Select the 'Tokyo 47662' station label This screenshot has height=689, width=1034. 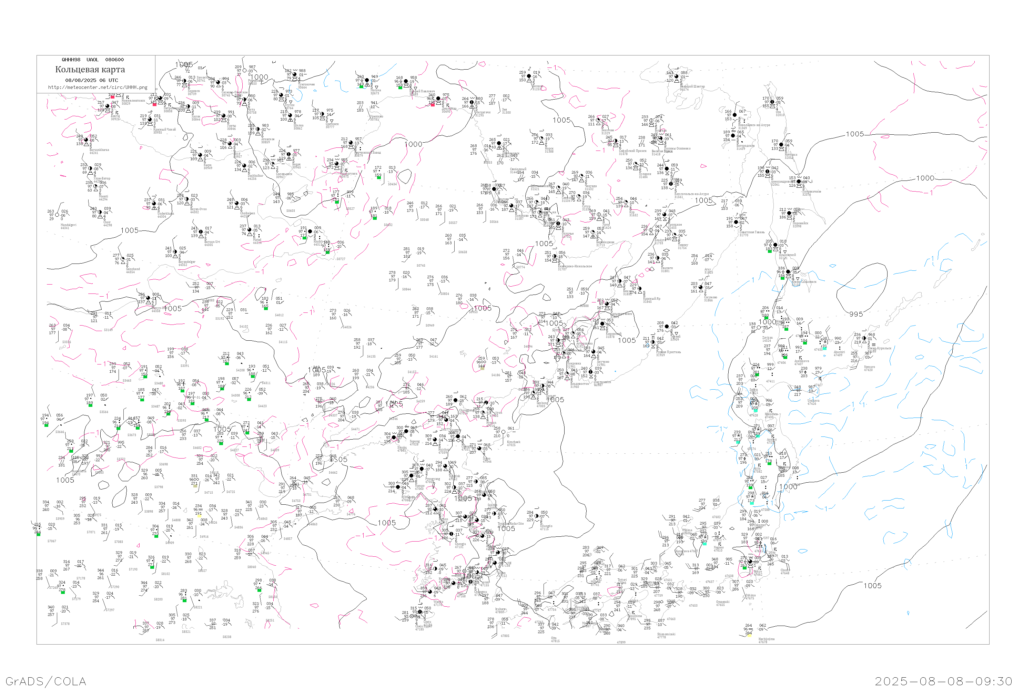(758, 573)
